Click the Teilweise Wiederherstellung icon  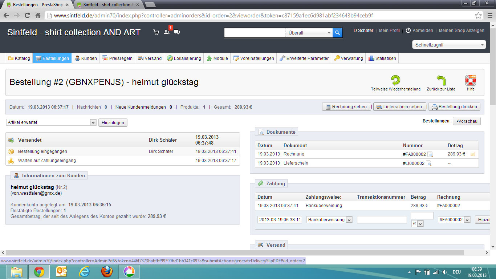pyautogui.click(x=395, y=80)
